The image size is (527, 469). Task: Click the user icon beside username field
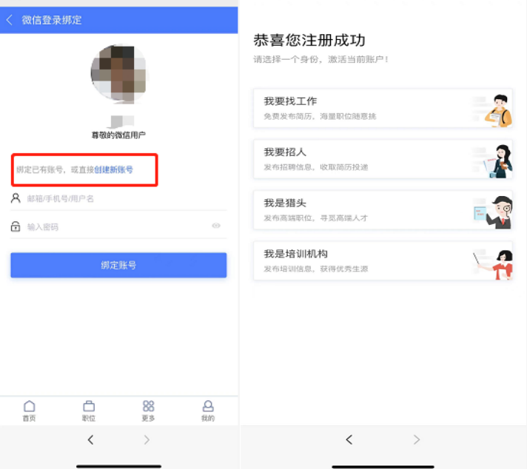[16, 198]
